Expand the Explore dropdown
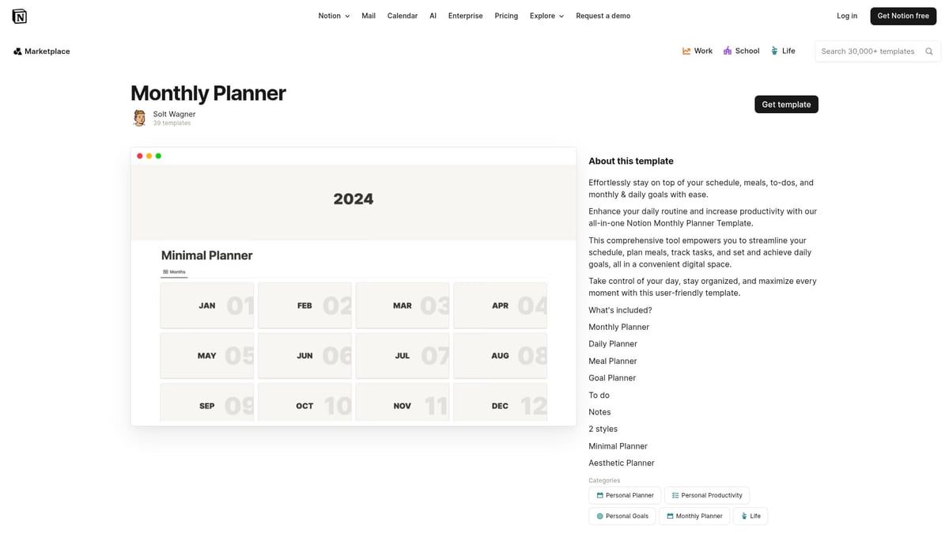949x534 pixels. pos(546,15)
